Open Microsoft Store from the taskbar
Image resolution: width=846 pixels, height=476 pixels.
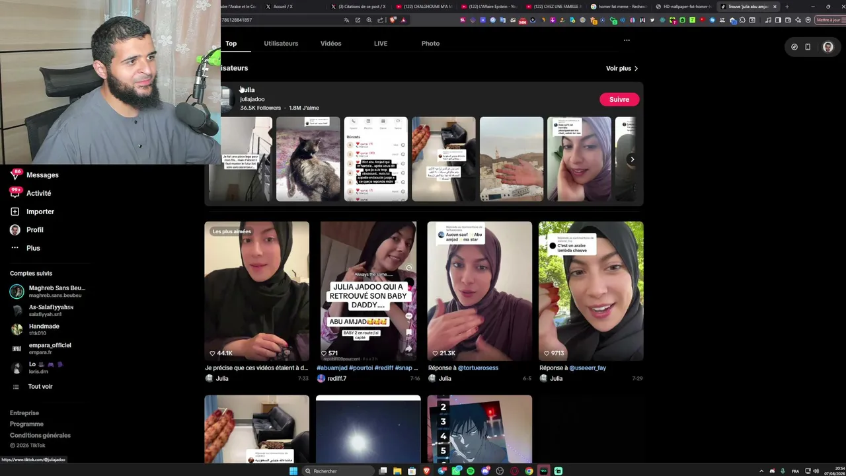[x=412, y=471]
